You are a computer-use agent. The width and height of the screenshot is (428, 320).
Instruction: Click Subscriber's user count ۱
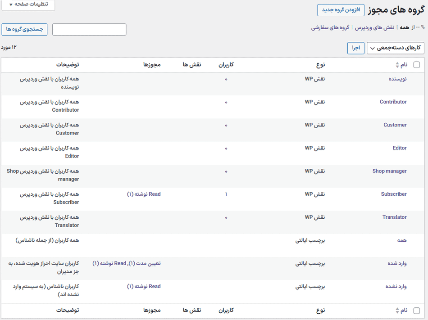click(x=226, y=194)
